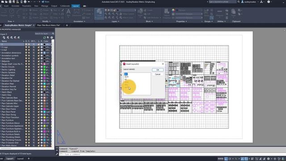The width and height of the screenshot is (286, 161).
Task: Expand the Layers panel dropdown
Action: (x=115, y=21)
